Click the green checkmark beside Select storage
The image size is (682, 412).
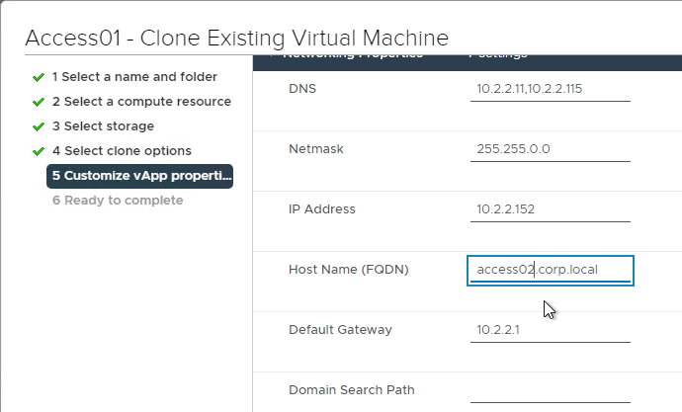pyautogui.click(x=39, y=126)
